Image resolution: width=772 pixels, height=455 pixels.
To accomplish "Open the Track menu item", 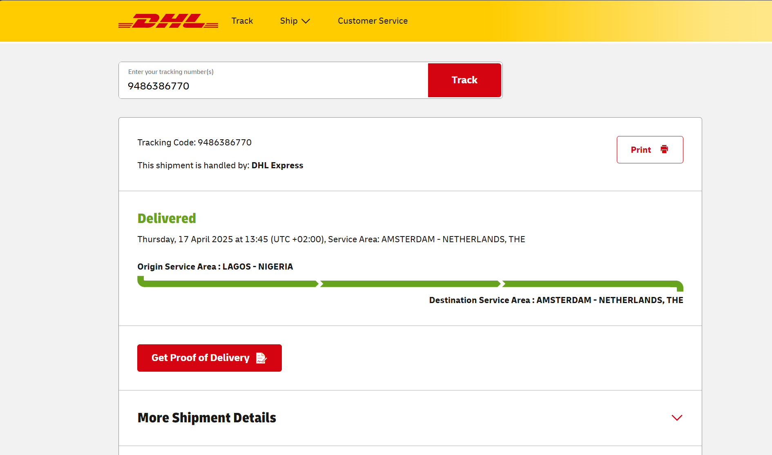I will [242, 21].
